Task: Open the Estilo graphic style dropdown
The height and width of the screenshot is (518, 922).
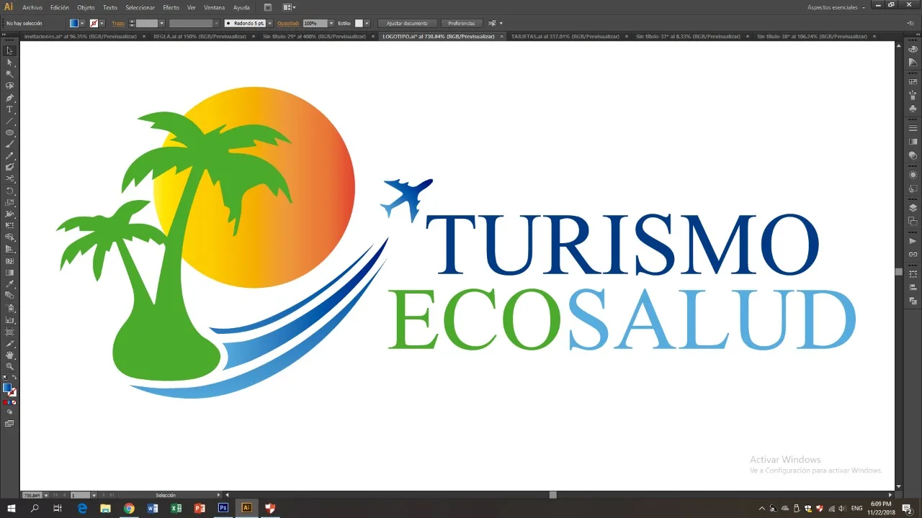Action: [x=367, y=23]
